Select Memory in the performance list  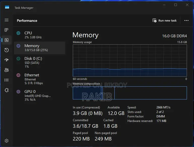pyautogui.click(x=40, y=48)
